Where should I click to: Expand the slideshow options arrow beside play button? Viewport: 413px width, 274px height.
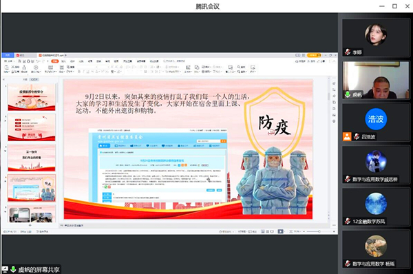(285, 231)
